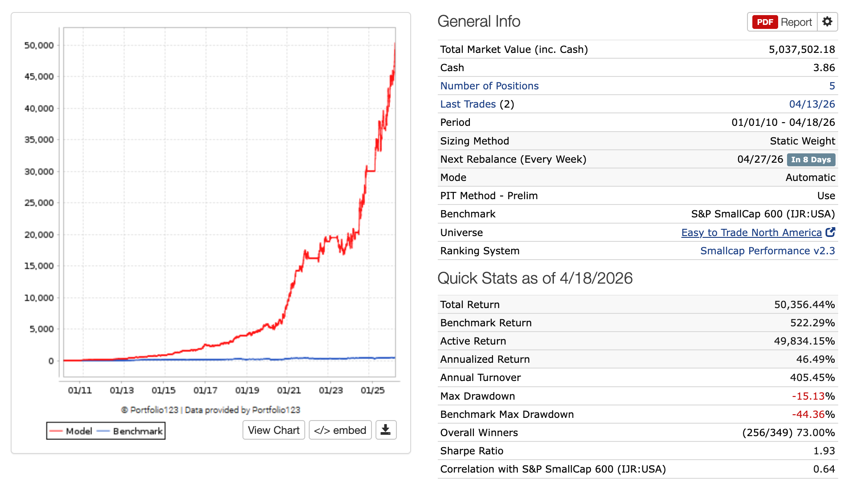The width and height of the screenshot is (856, 489).
Task: Open Smallcap Performance v2.3 ranking system
Action: [x=767, y=251]
